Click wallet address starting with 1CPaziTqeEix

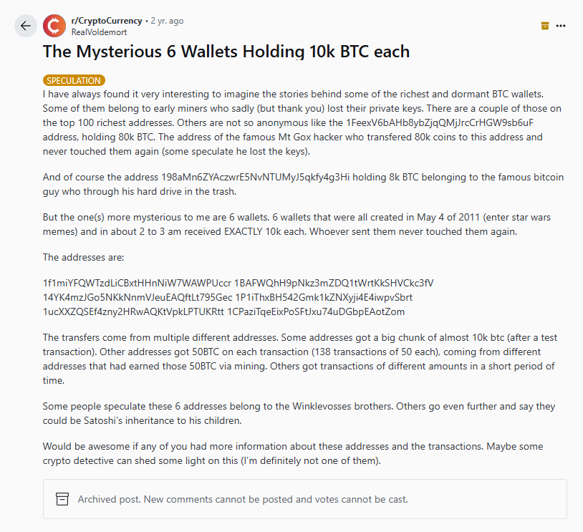pyautogui.click(x=316, y=311)
